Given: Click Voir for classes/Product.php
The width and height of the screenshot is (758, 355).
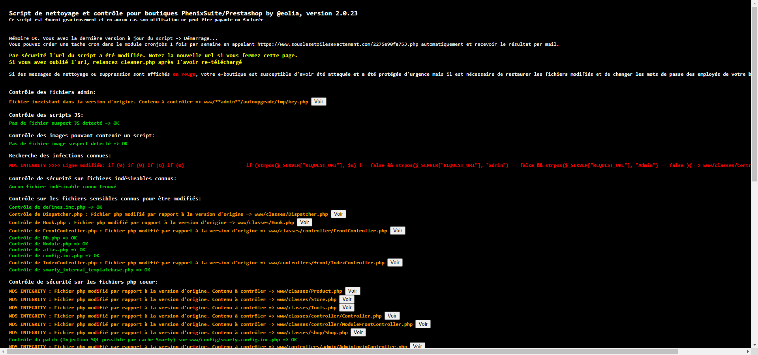Looking at the screenshot, I should pos(353,291).
